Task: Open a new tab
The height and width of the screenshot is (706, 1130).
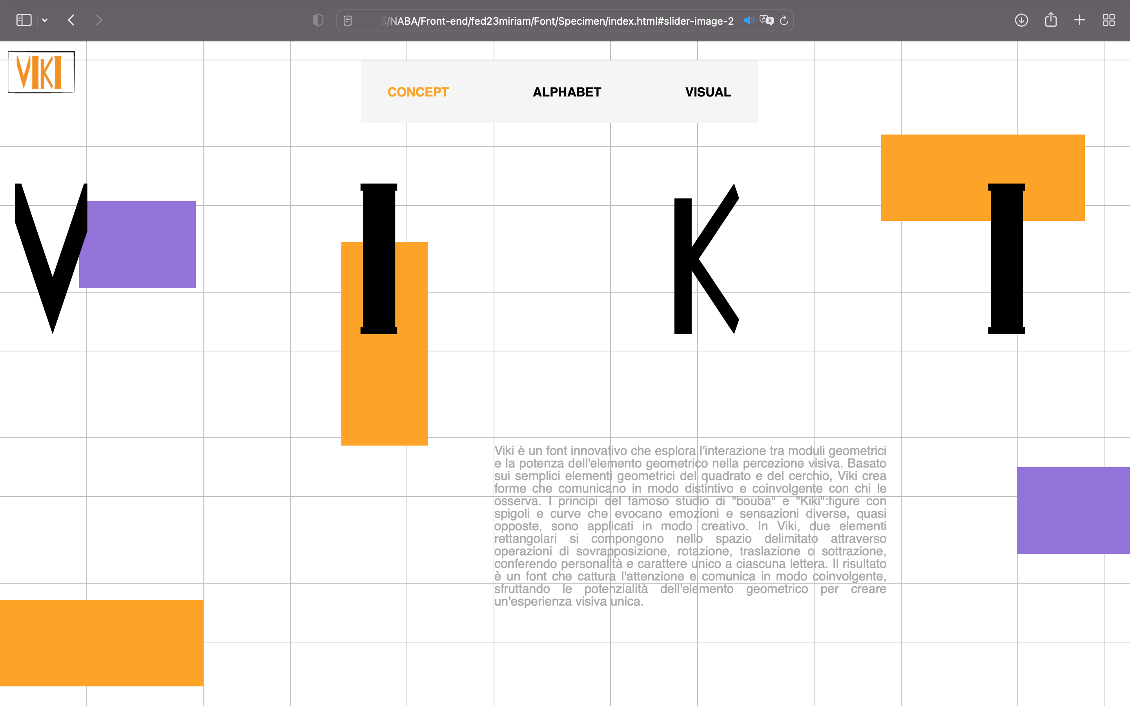Action: [1079, 20]
